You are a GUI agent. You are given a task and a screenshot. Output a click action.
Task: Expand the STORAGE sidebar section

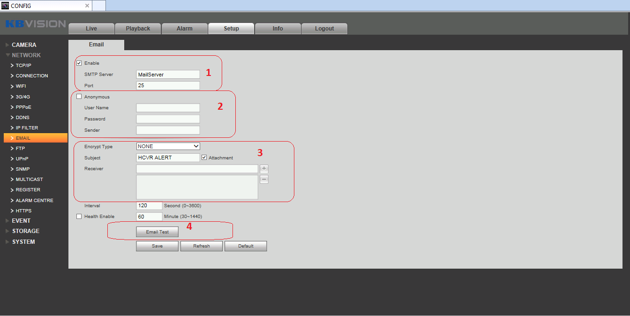coord(25,231)
